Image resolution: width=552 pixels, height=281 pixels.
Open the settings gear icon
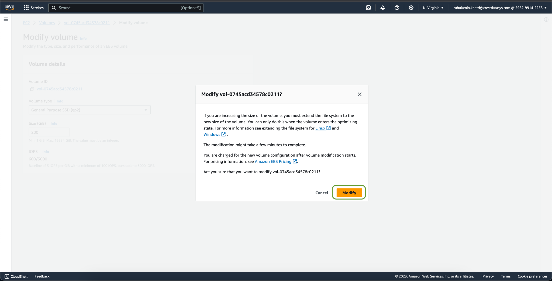[411, 8]
